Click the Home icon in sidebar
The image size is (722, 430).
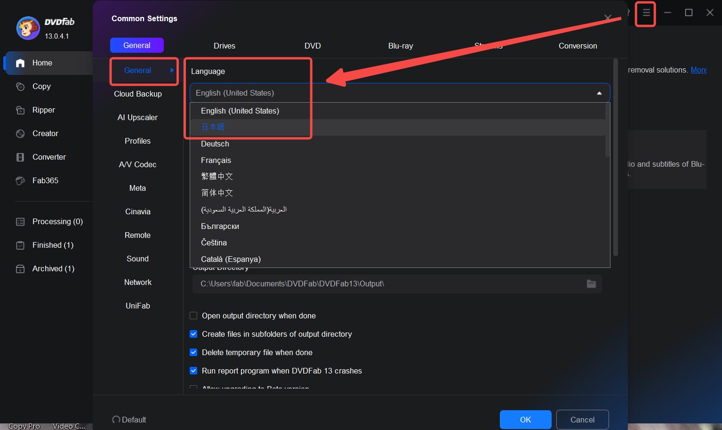[x=20, y=63]
